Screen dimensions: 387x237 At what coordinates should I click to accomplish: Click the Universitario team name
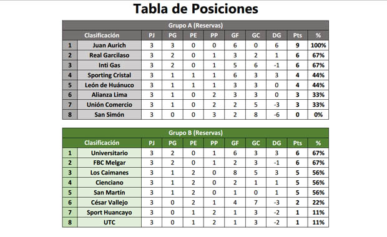109,153
